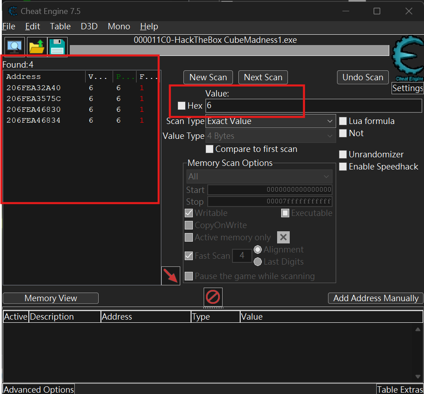
Task: Toggle the CopyOnWrite checkbox
Action: tap(189, 225)
